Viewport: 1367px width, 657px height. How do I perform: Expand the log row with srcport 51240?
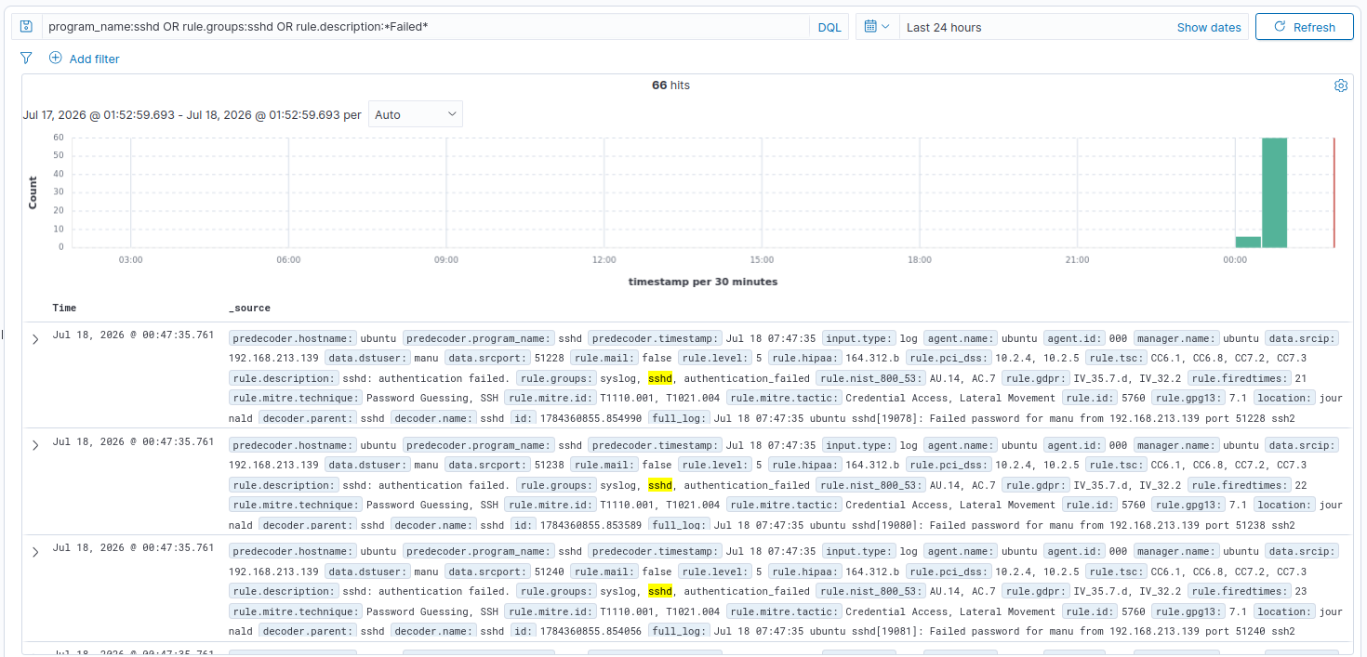tap(35, 552)
